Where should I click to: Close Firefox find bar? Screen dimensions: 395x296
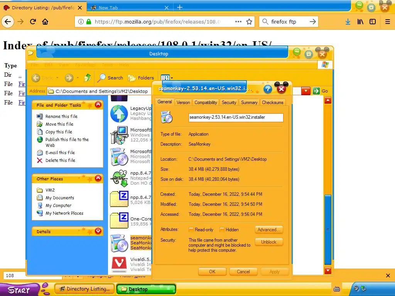pos(388,276)
